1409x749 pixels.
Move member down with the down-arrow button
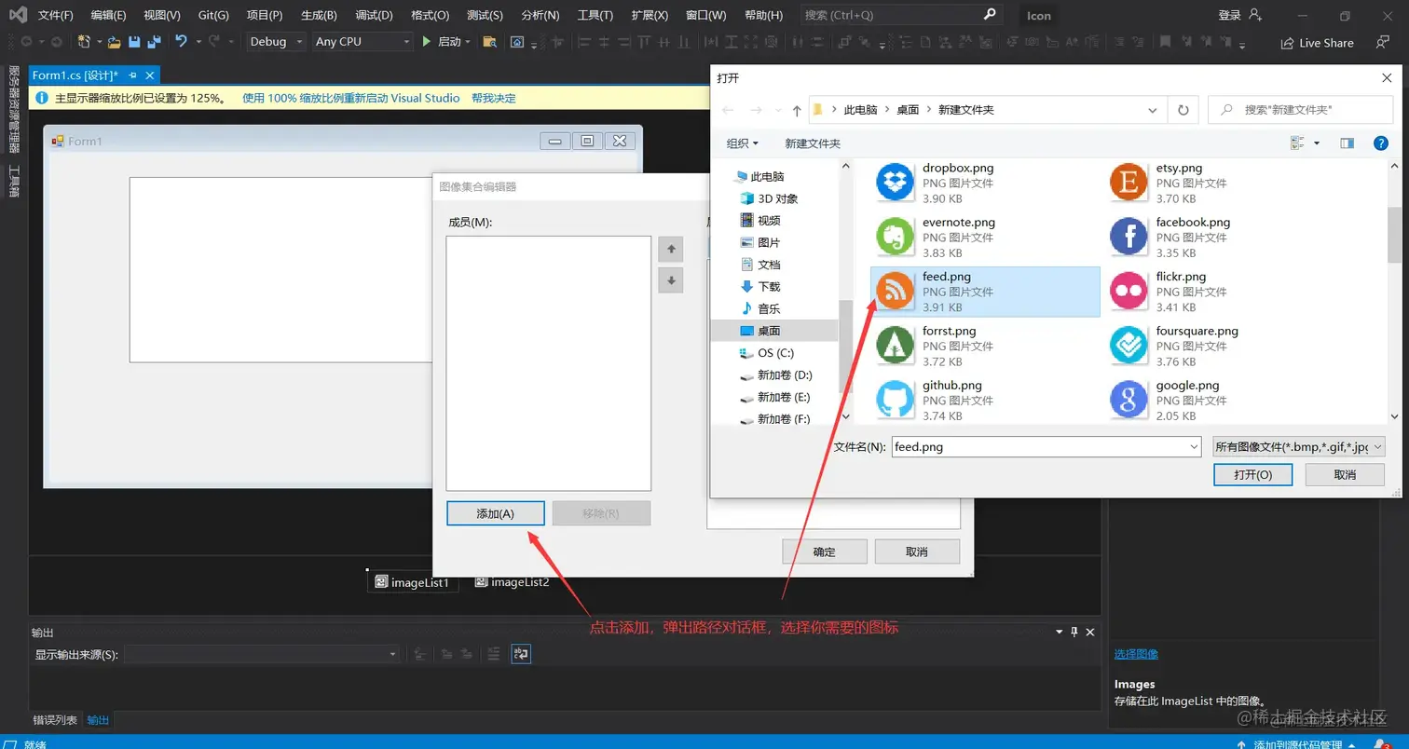point(670,279)
